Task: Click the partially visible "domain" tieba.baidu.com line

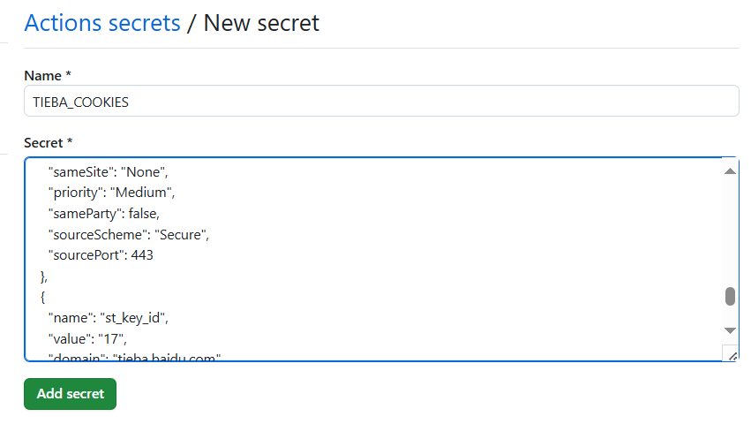Action: click(x=134, y=358)
